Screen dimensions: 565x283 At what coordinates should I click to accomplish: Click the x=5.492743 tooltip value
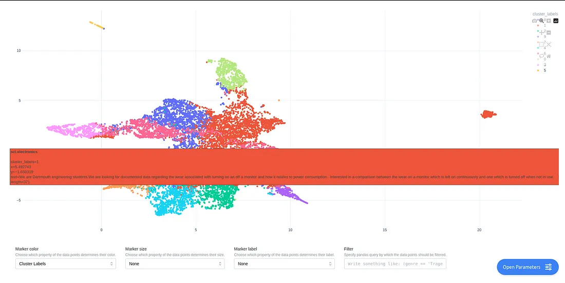(21, 167)
